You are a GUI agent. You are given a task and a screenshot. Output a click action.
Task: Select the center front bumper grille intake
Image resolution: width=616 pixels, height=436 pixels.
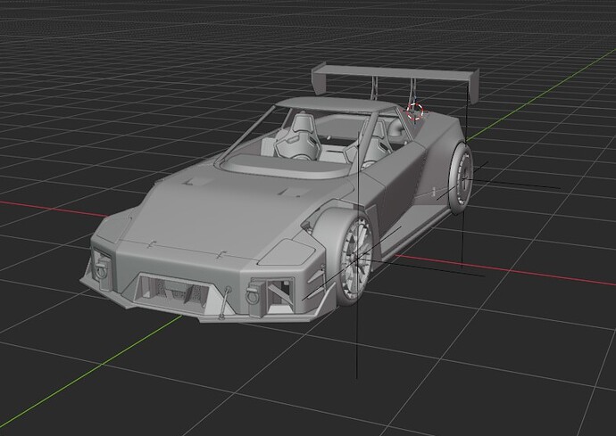coord(171,292)
